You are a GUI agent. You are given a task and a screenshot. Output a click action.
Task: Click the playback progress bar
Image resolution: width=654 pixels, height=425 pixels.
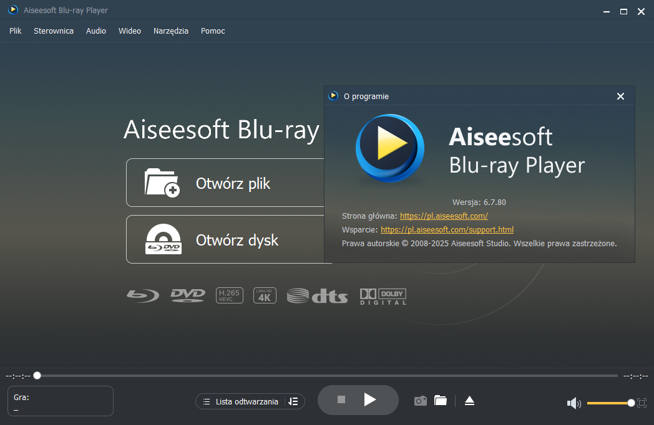pos(327,375)
